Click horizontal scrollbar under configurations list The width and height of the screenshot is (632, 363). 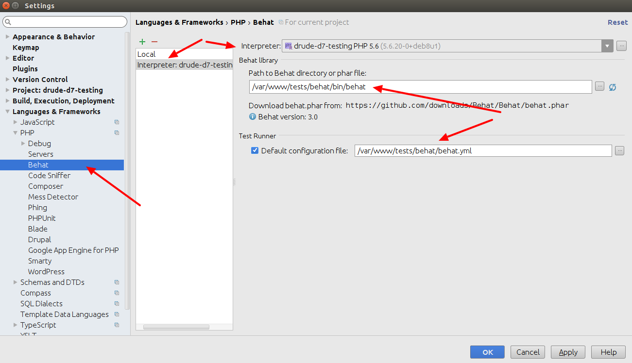coord(176,327)
